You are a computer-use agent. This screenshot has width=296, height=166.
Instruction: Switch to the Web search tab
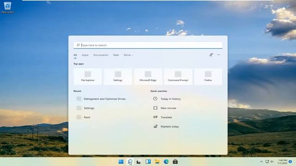[x=116, y=55]
